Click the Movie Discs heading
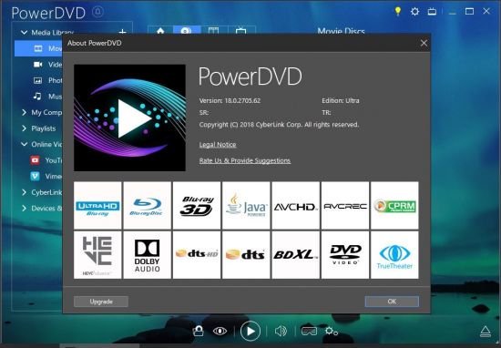This screenshot has width=501, height=348. (341, 31)
